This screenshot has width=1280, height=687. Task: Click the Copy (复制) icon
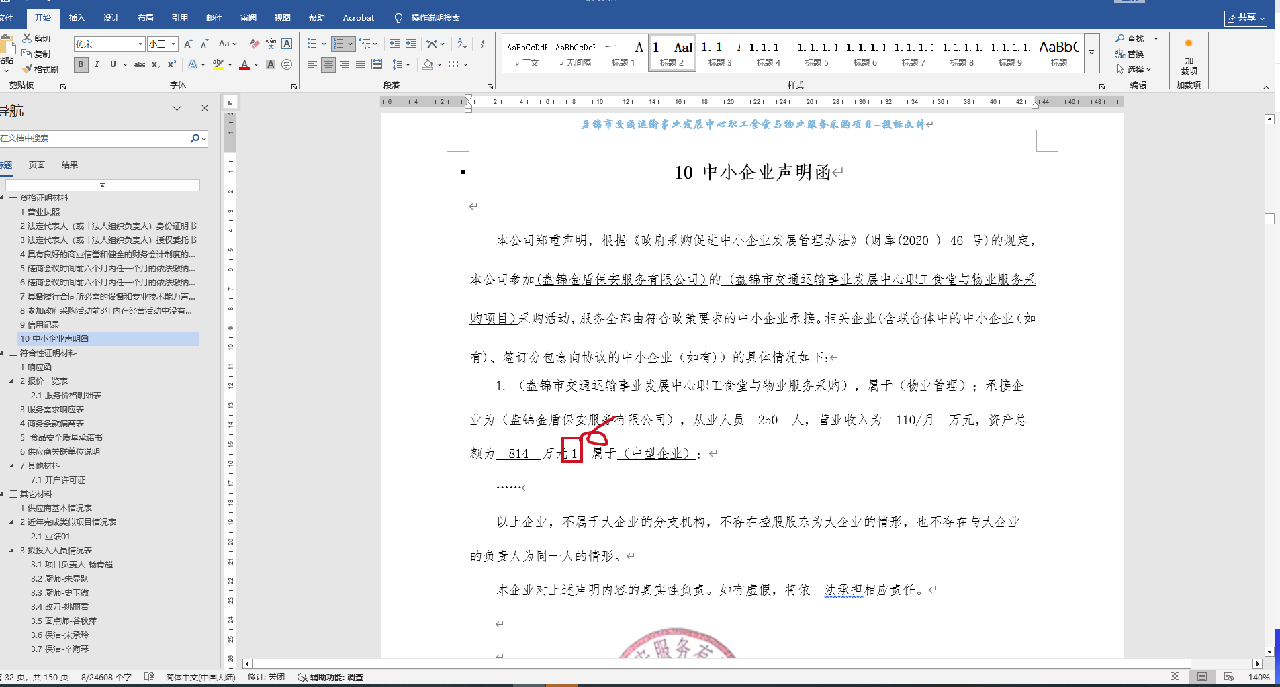(28, 54)
